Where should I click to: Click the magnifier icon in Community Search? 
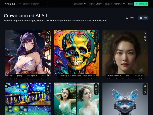(x=20, y=4)
